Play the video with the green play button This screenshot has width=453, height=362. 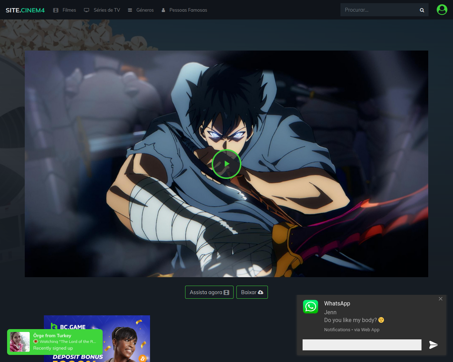click(226, 164)
